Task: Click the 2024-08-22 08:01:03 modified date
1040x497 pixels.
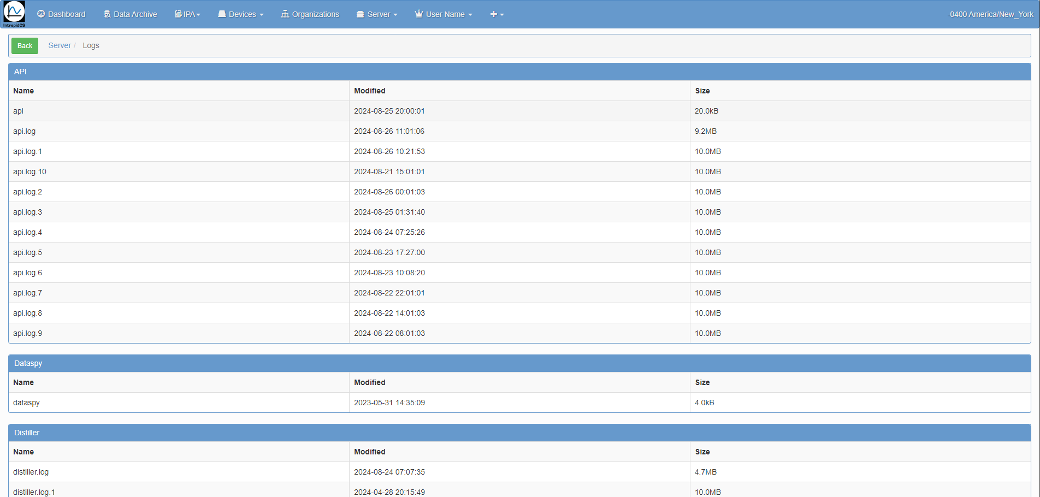Action: tap(389, 333)
